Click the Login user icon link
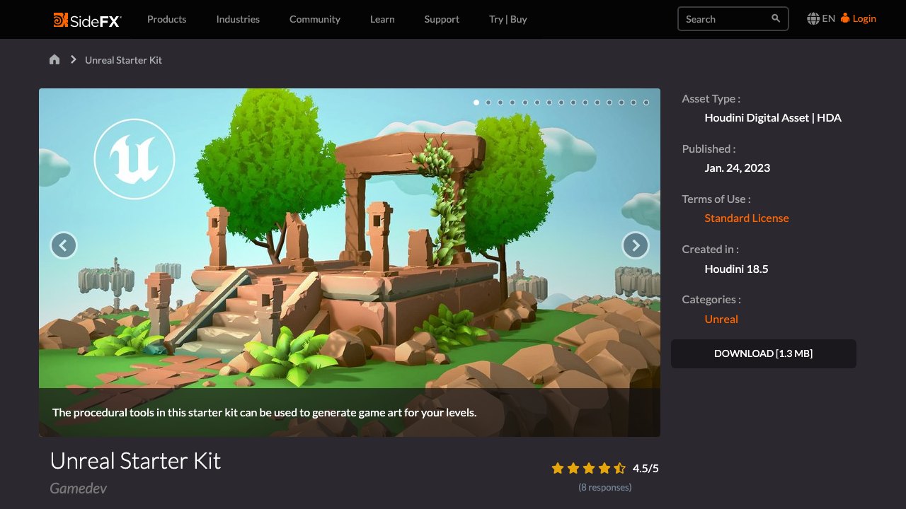 click(x=859, y=18)
